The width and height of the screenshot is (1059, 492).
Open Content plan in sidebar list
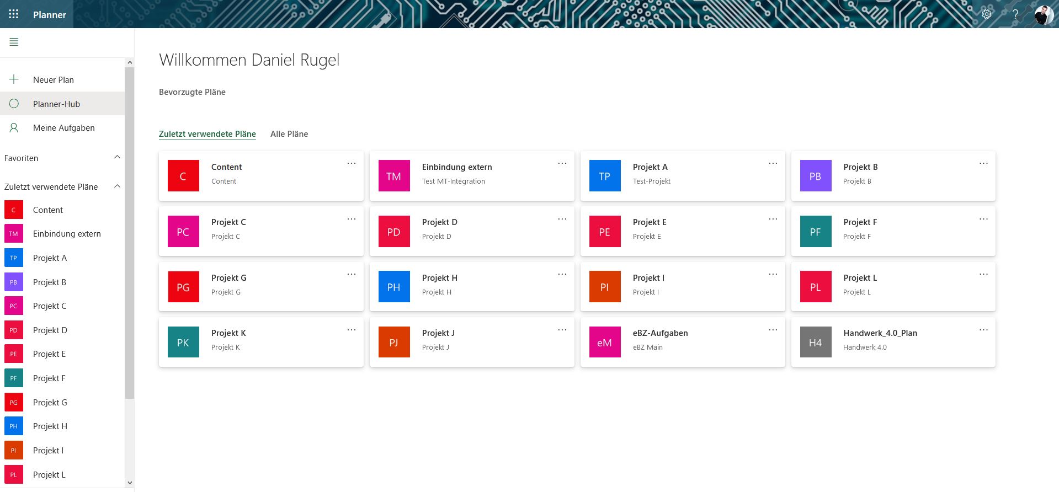click(x=62, y=210)
